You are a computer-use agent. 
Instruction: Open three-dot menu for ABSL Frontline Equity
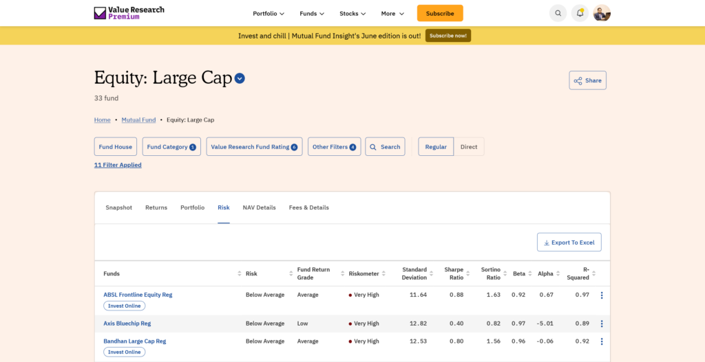pyautogui.click(x=602, y=295)
